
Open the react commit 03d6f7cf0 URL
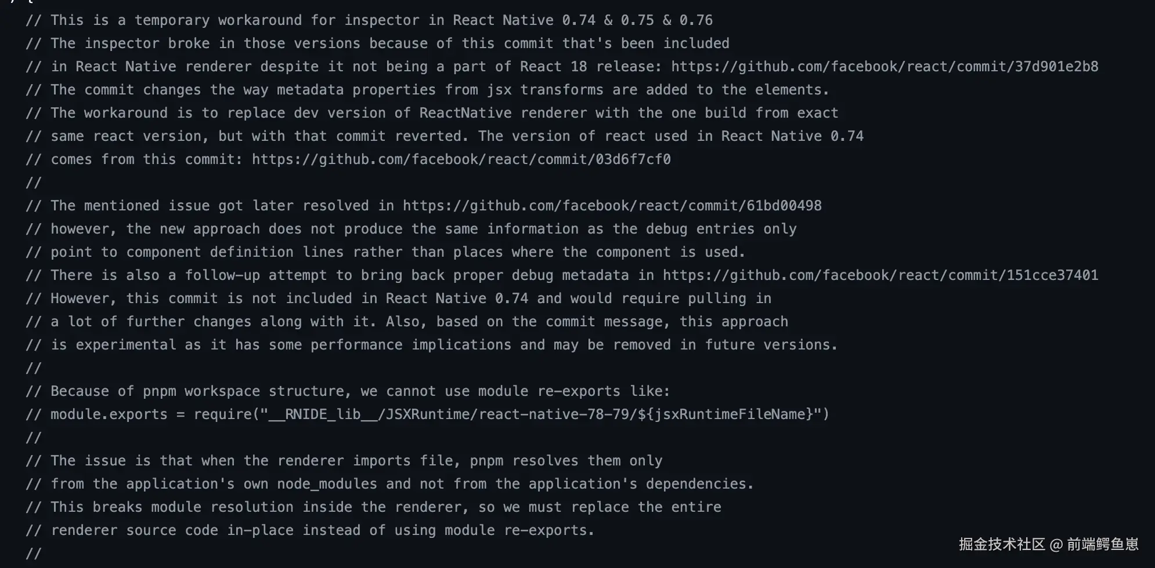pos(461,159)
